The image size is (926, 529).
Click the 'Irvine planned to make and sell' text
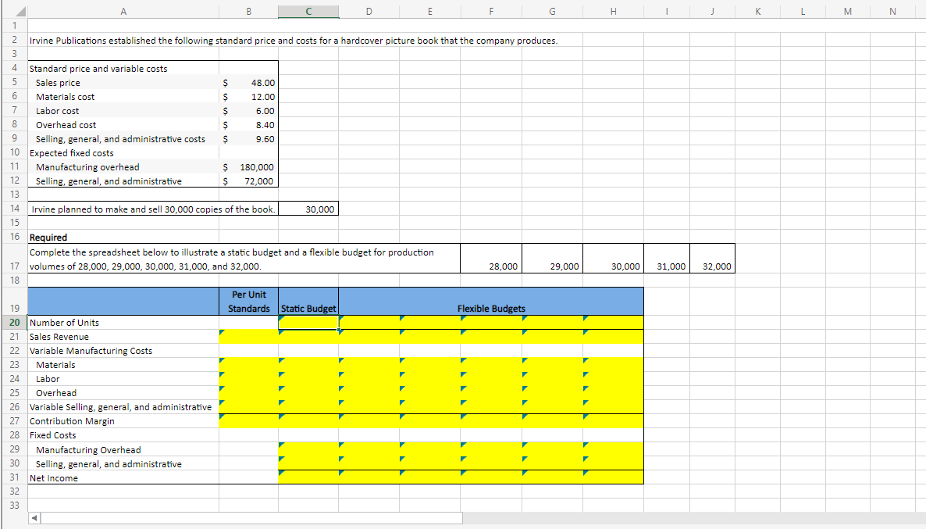154,209
